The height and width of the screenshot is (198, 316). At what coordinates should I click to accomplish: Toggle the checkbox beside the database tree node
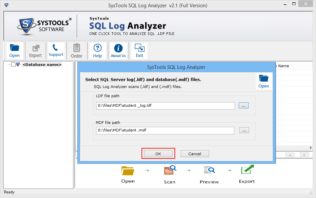[13, 65]
